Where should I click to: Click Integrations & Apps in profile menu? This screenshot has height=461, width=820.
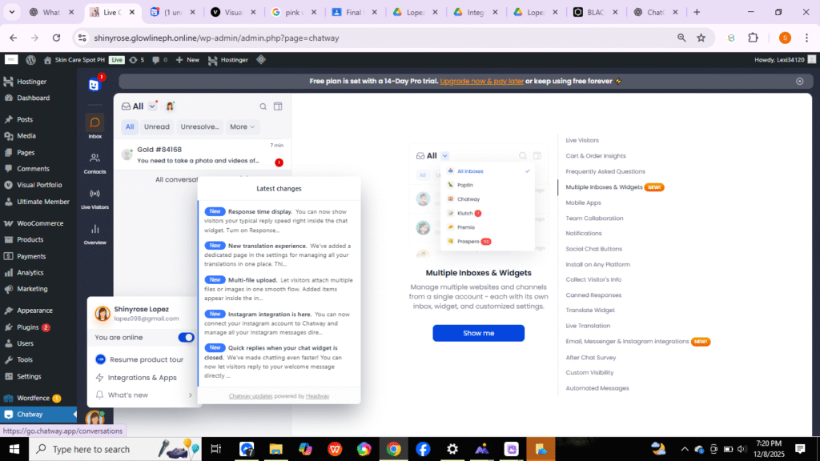(x=143, y=377)
